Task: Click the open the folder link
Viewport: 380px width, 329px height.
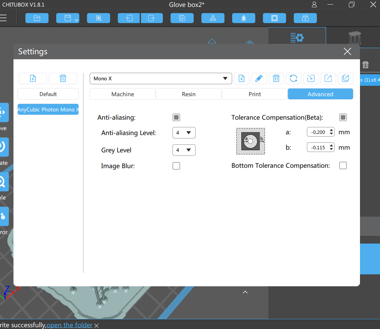Action: [69, 325]
